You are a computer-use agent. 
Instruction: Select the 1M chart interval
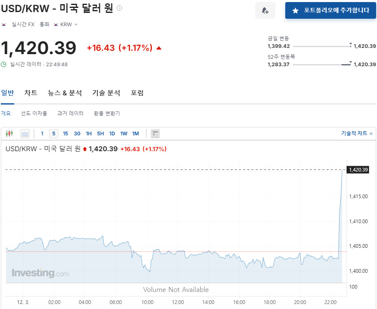tap(136, 134)
